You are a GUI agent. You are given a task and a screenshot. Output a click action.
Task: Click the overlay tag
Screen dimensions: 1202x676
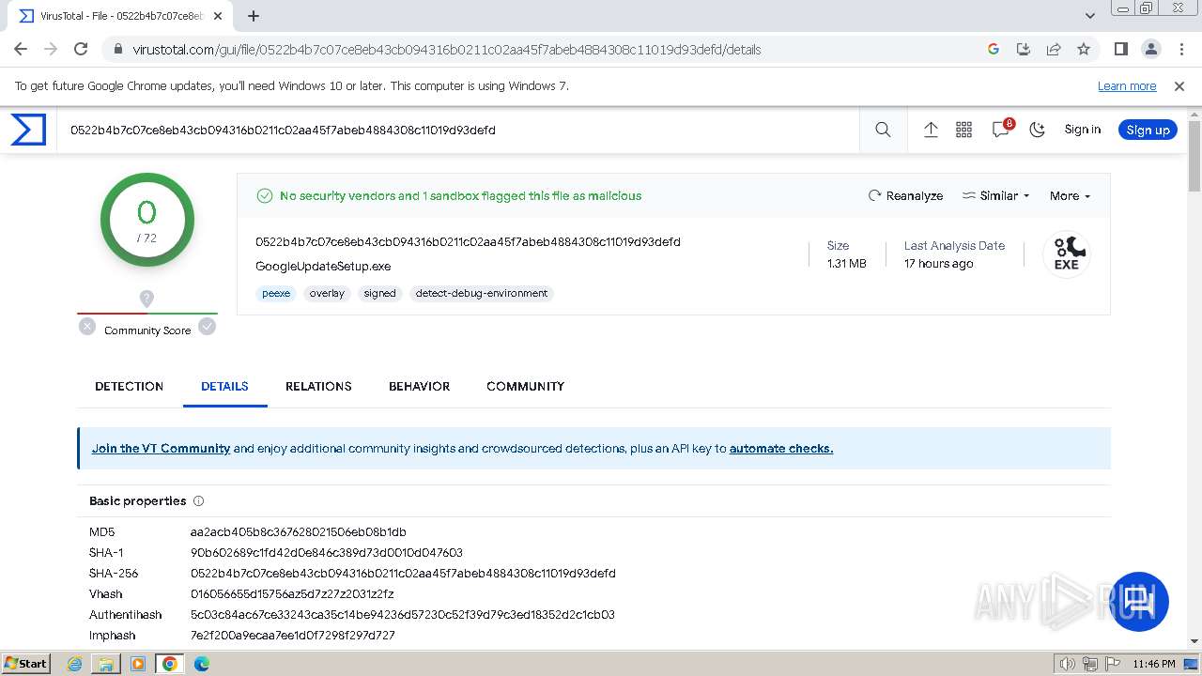tap(327, 294)
